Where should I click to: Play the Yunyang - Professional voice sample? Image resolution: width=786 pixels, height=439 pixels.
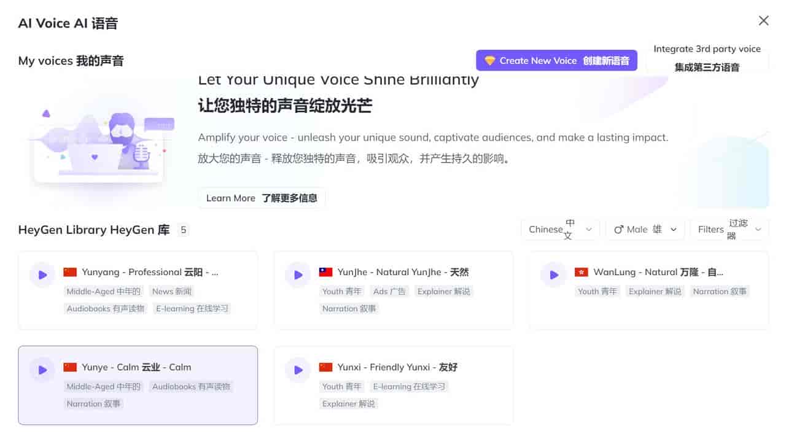[x=42, y=274]
